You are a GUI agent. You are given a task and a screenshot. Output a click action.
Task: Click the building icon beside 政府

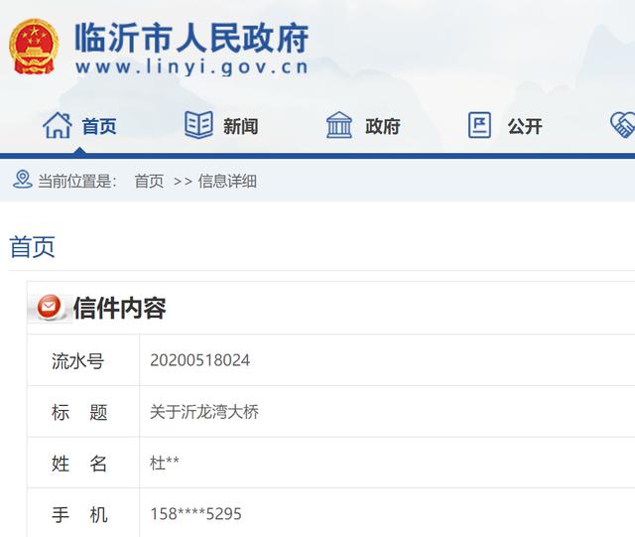pyautogui.click(x=339, y=125)
